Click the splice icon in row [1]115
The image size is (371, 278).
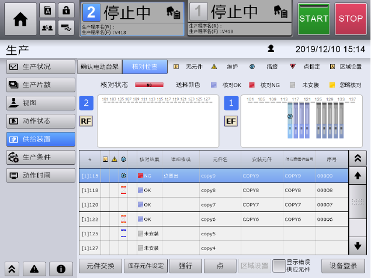click(123, 176)
